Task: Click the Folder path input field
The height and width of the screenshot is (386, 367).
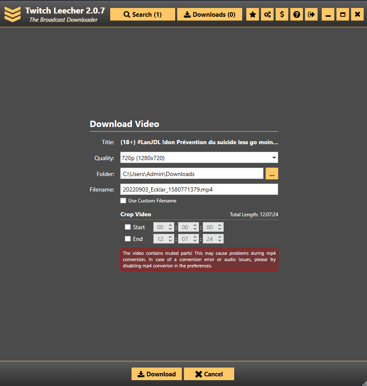Action: (x=192, y=174)
